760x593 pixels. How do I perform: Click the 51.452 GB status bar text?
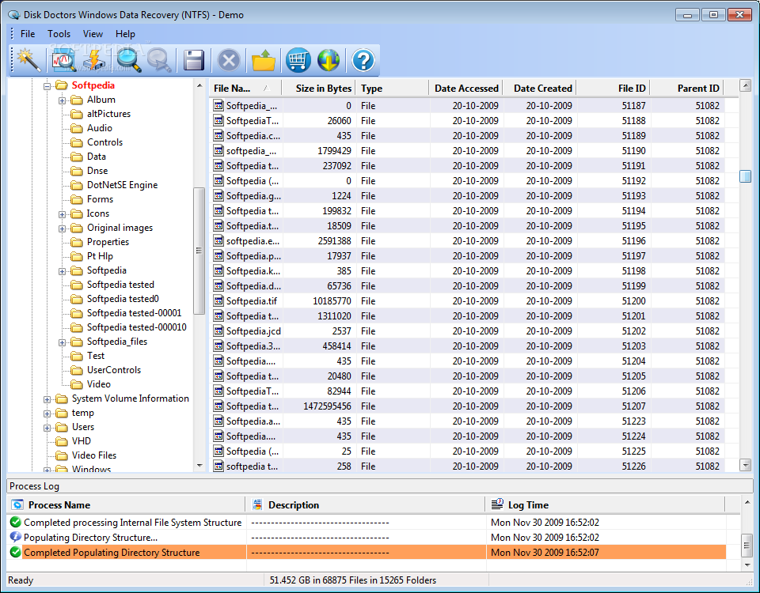tap(353, 580)
